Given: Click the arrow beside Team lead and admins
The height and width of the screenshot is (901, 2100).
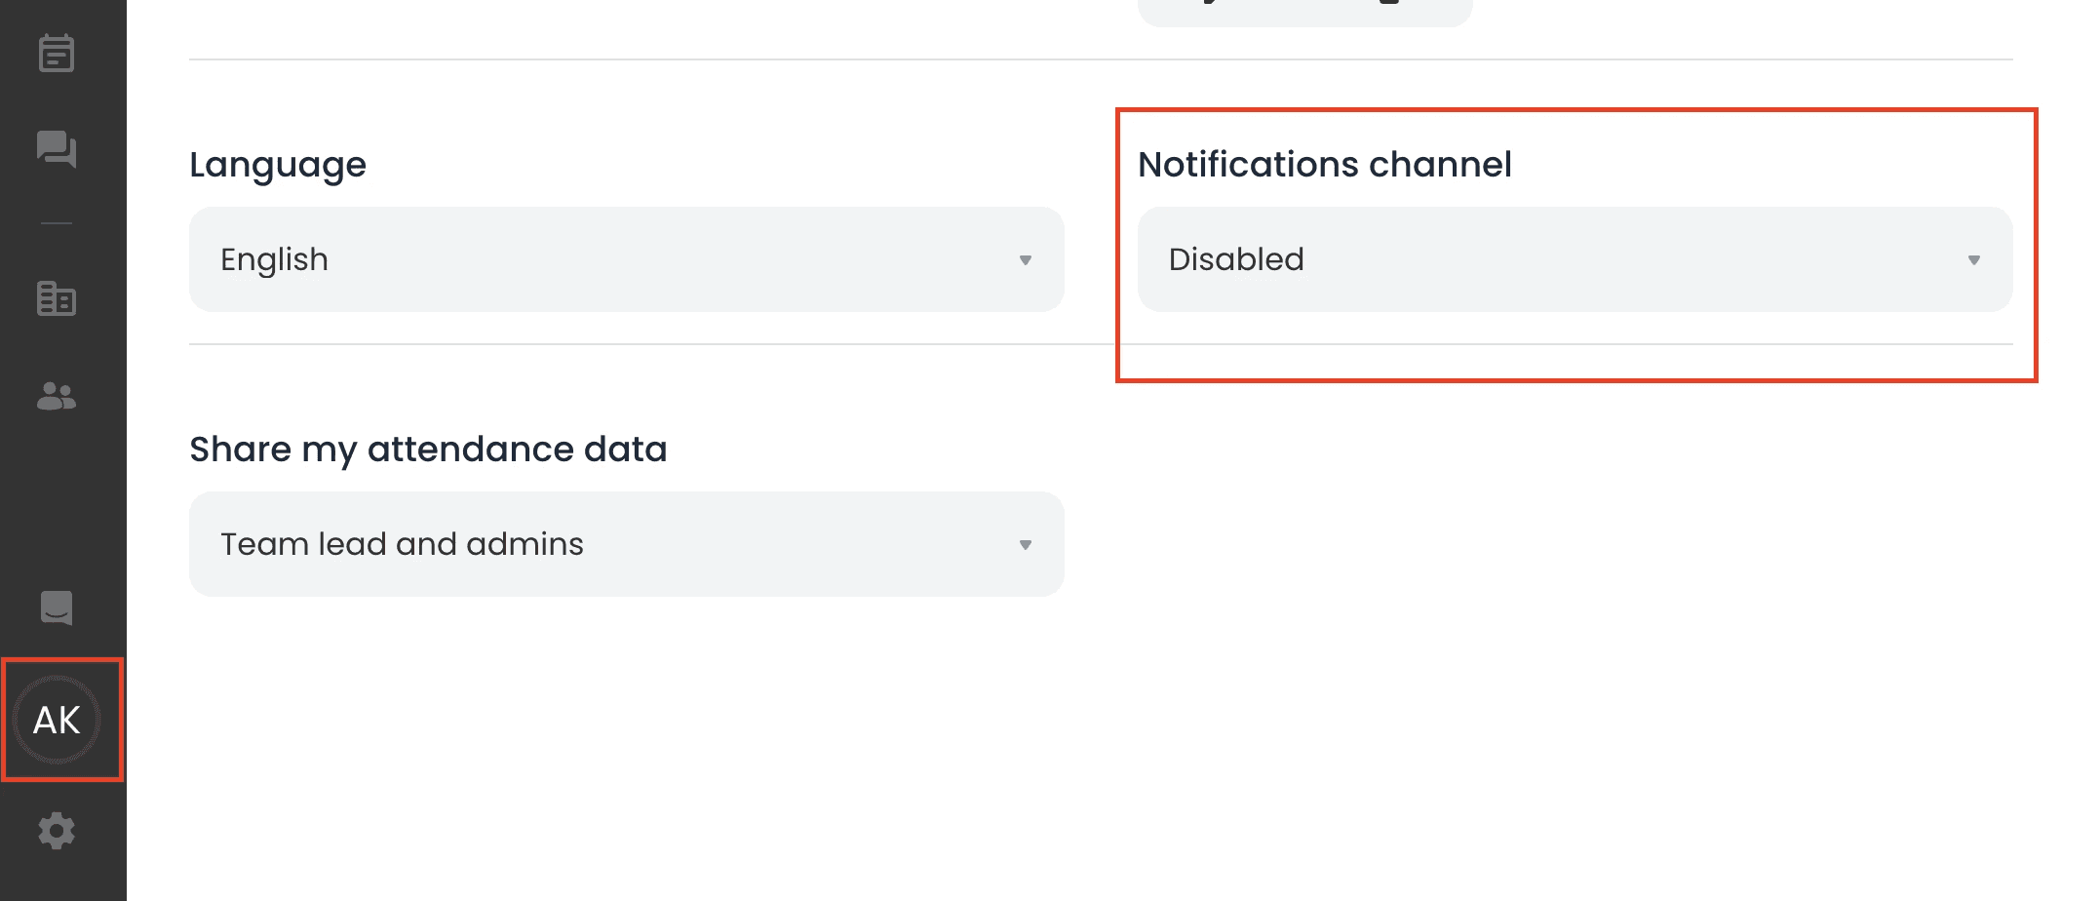Looking at the screenshot, I should 1026,545.
